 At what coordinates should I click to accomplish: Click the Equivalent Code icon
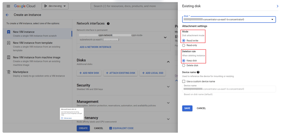(110, 128)
